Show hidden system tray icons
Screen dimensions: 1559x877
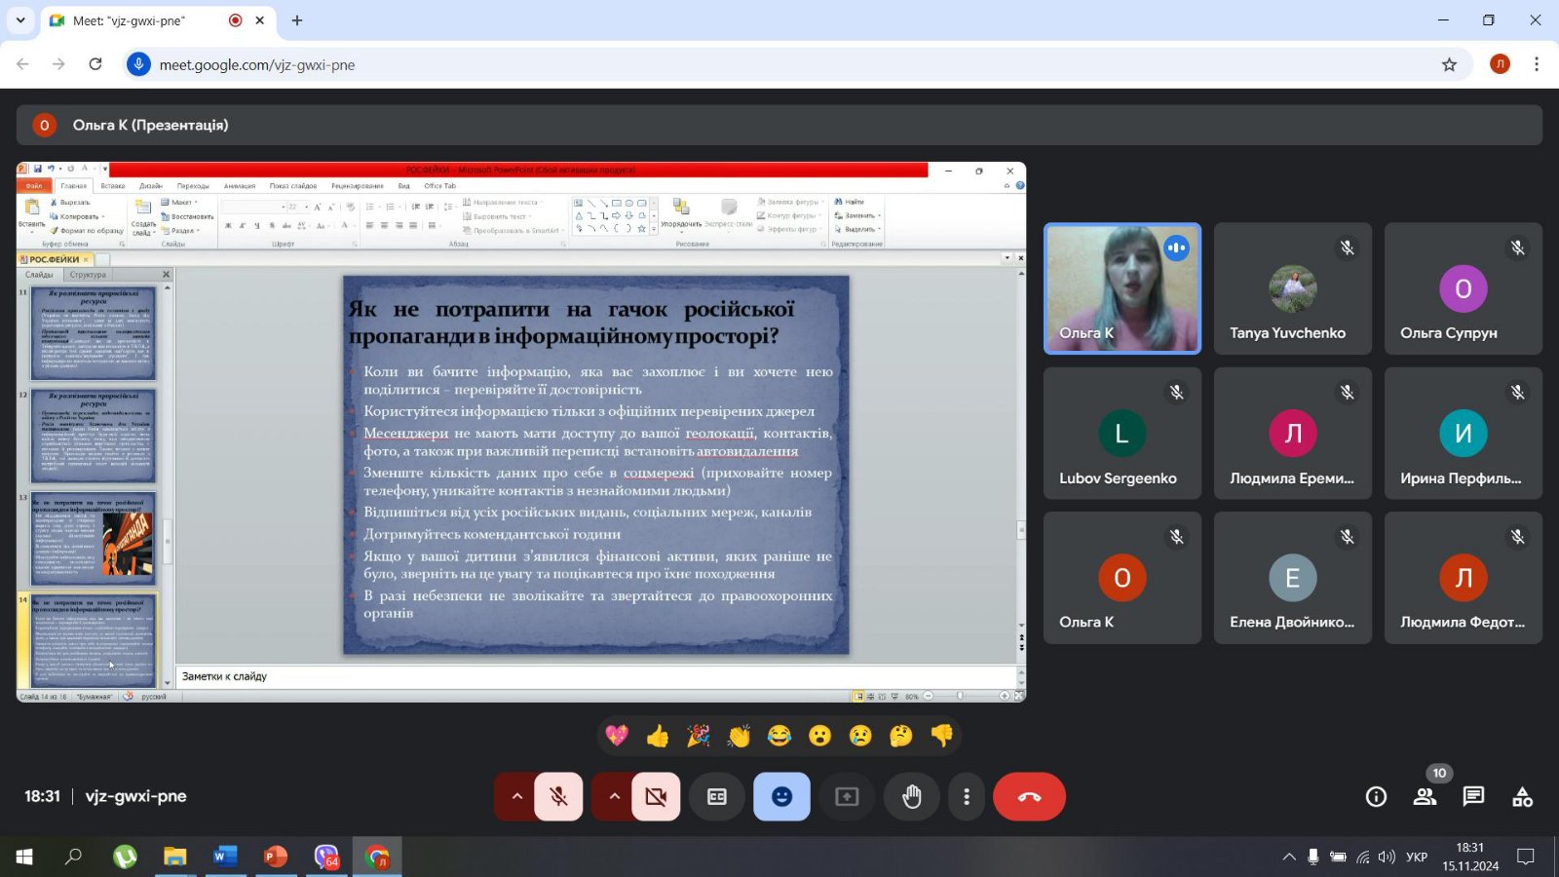pyautogui.click(x=1288, y=858)
